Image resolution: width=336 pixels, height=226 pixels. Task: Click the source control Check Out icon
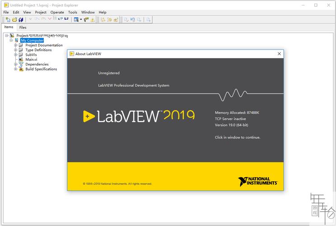126,20
